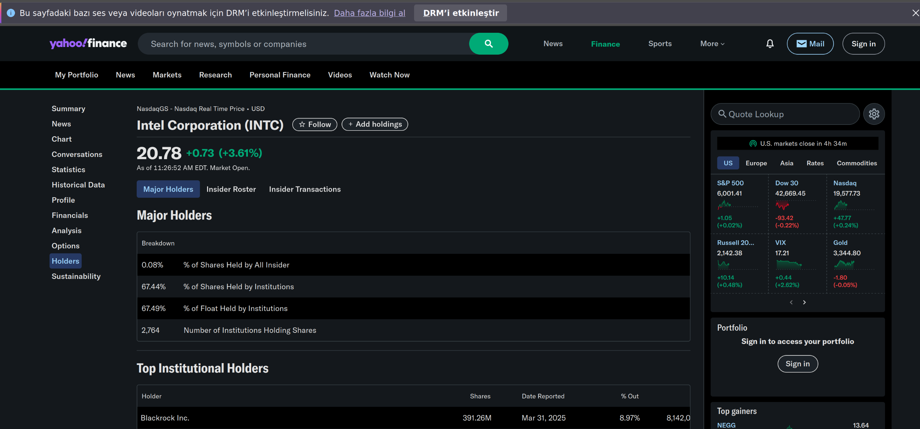The height and width of the screenshot is (429, 920).
Task: Switch to Asia markets tab
Action: (x=787, y=163)
